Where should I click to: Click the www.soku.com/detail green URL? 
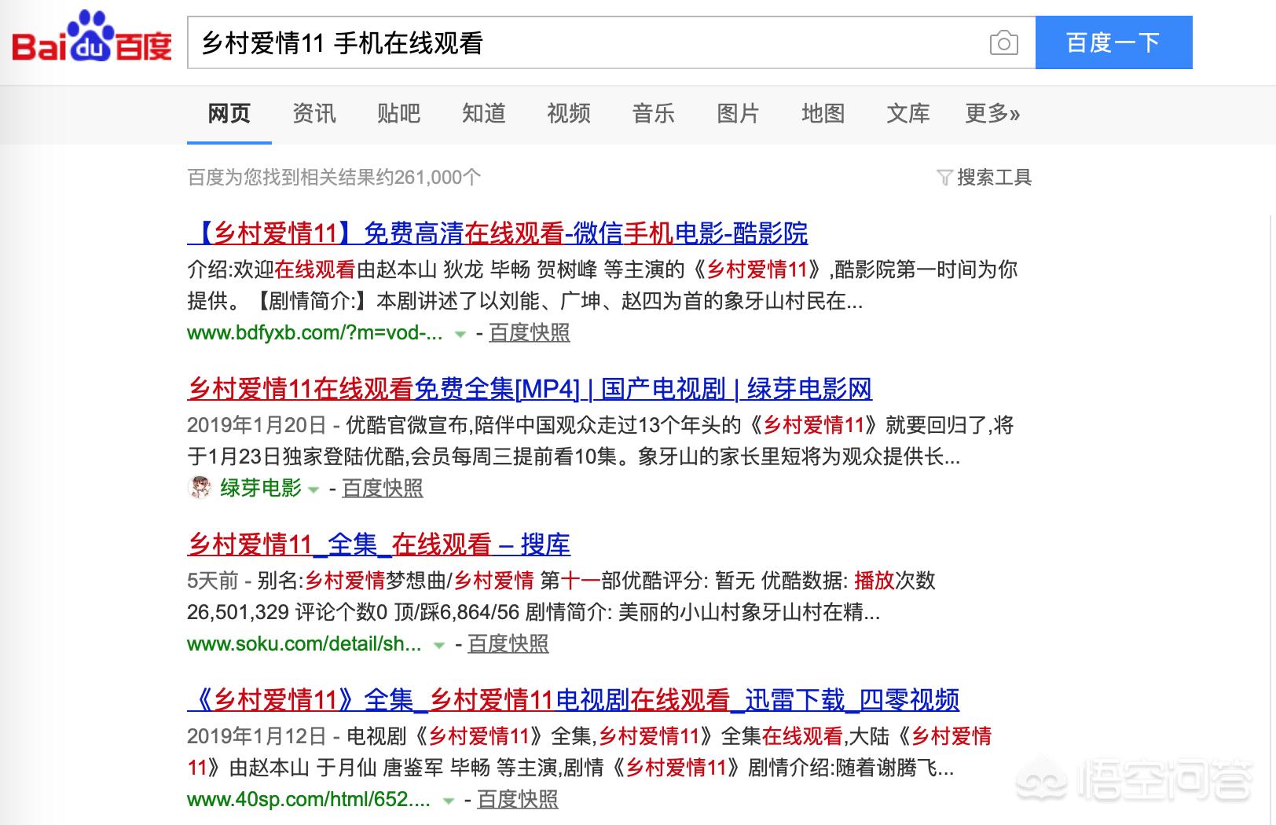305,644
